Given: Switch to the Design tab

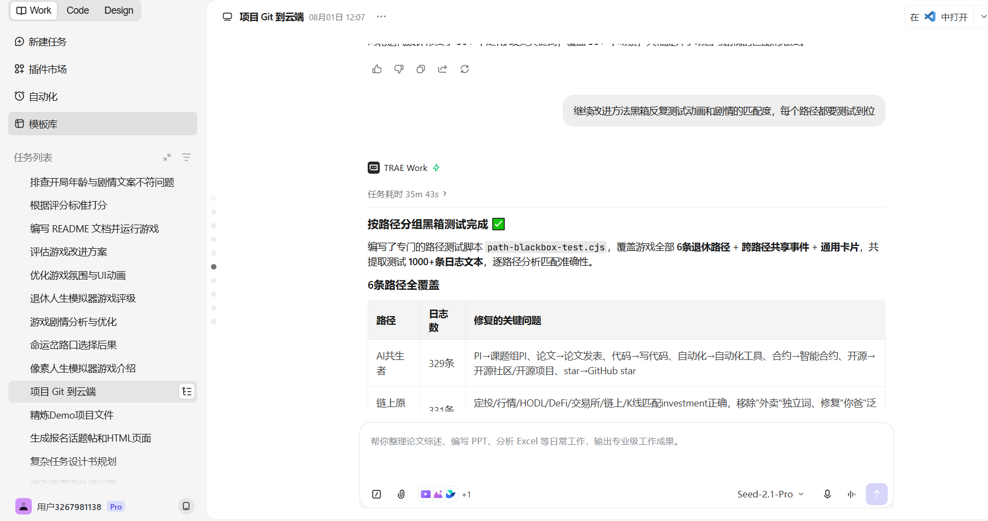Looking at the screenshot, I should [119, 10].
